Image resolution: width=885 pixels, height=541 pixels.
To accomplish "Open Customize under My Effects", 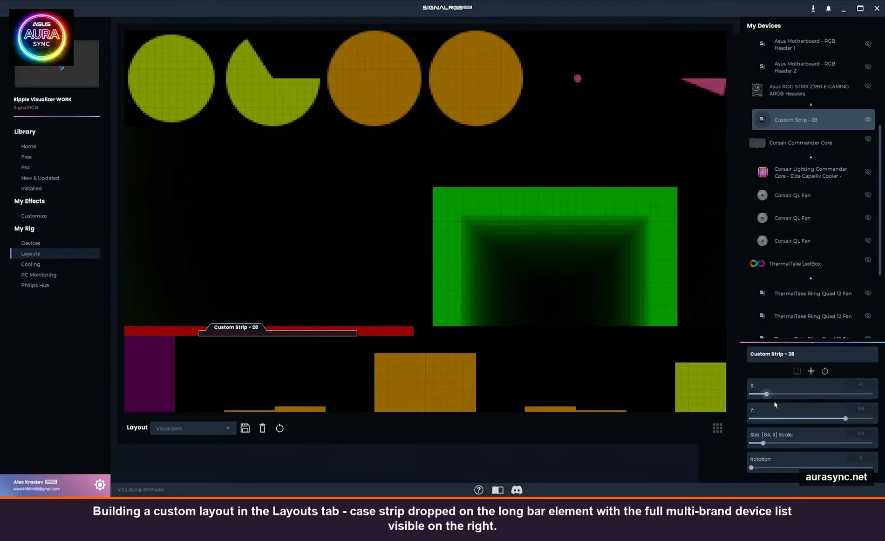I will pyautogui.click(x=34, y=215).
